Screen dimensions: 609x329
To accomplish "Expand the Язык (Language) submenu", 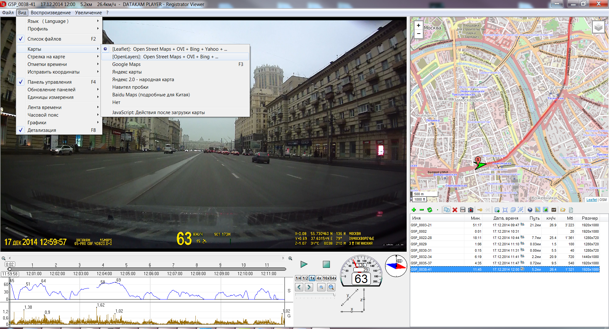I will (59, 21).
